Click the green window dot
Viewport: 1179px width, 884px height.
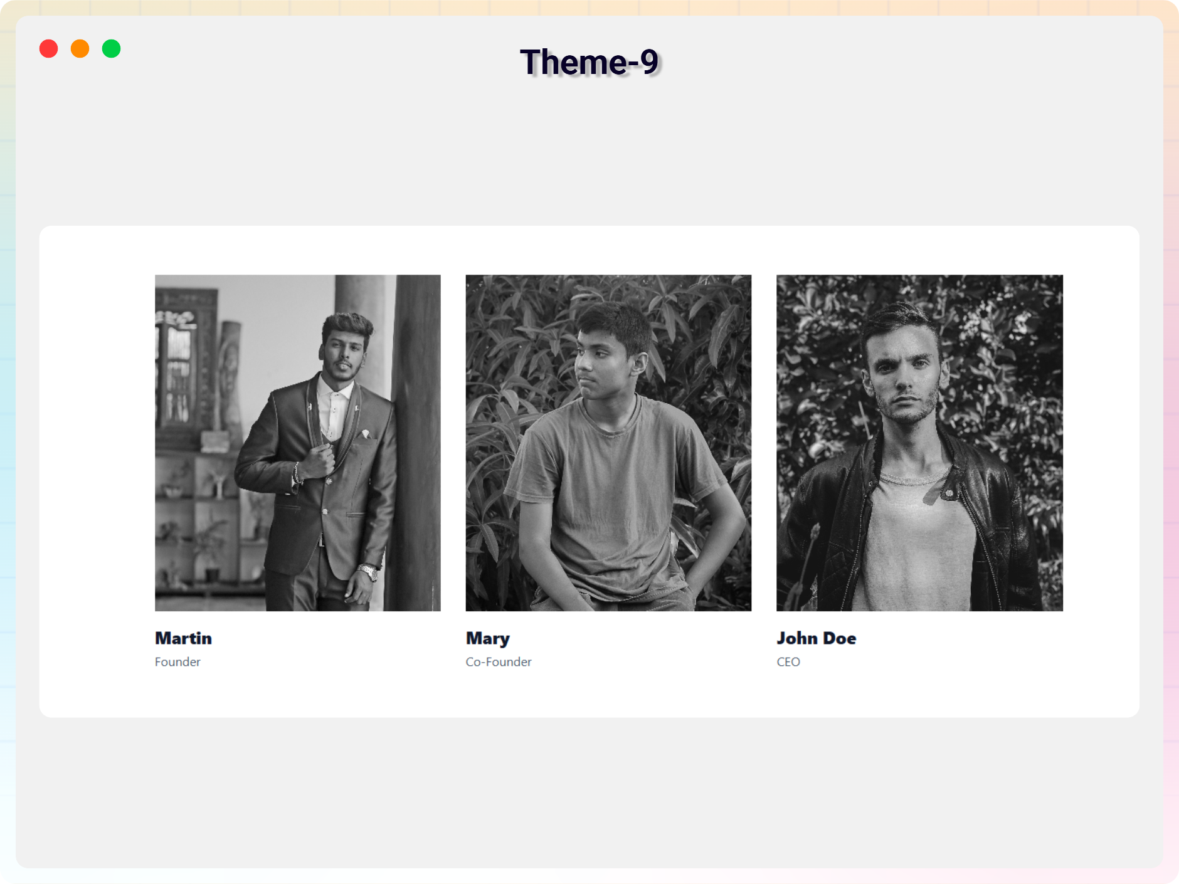[x=111, y=49]
